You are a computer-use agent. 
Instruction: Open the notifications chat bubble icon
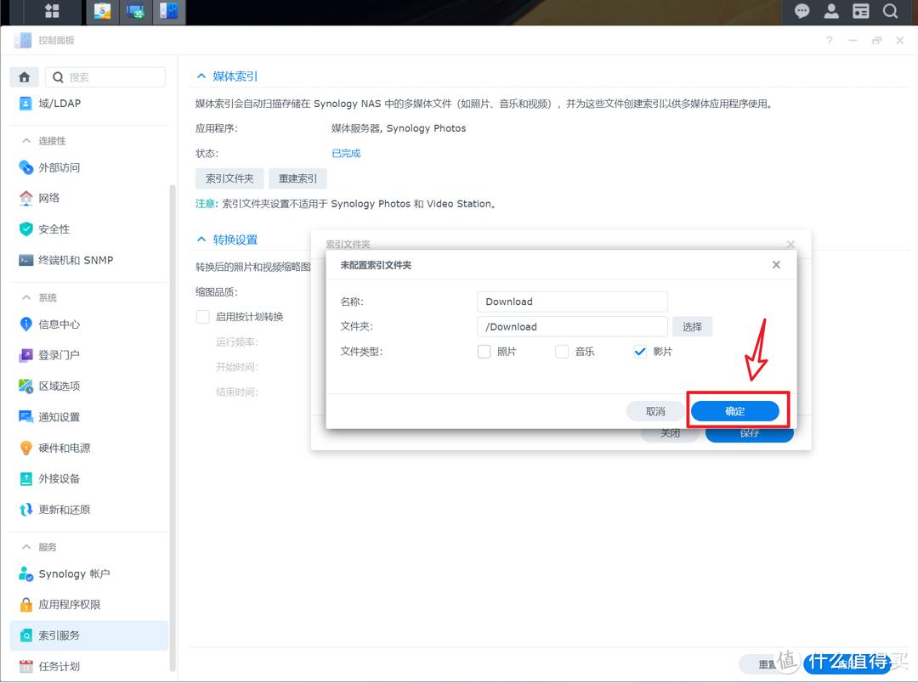(x=802, y=11)
